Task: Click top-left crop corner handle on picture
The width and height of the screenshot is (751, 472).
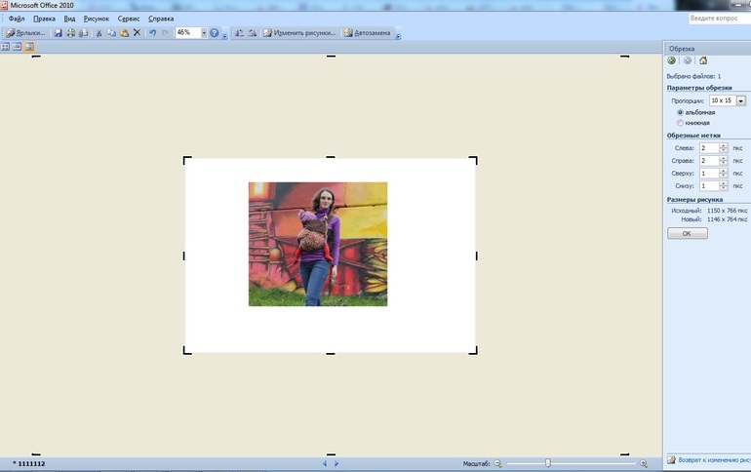Action: click(x=187, y=160)
